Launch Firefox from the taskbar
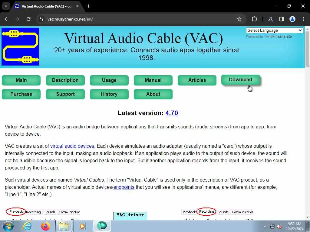Screen dimensions: 310x232 45,226
